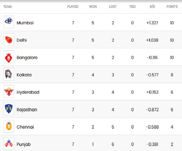Screen dimensions: 182x151
Task: Sort table by POINTS column header
Action: click(x=172, y=6)
